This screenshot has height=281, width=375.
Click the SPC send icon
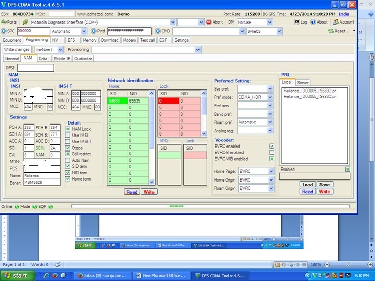5,31
